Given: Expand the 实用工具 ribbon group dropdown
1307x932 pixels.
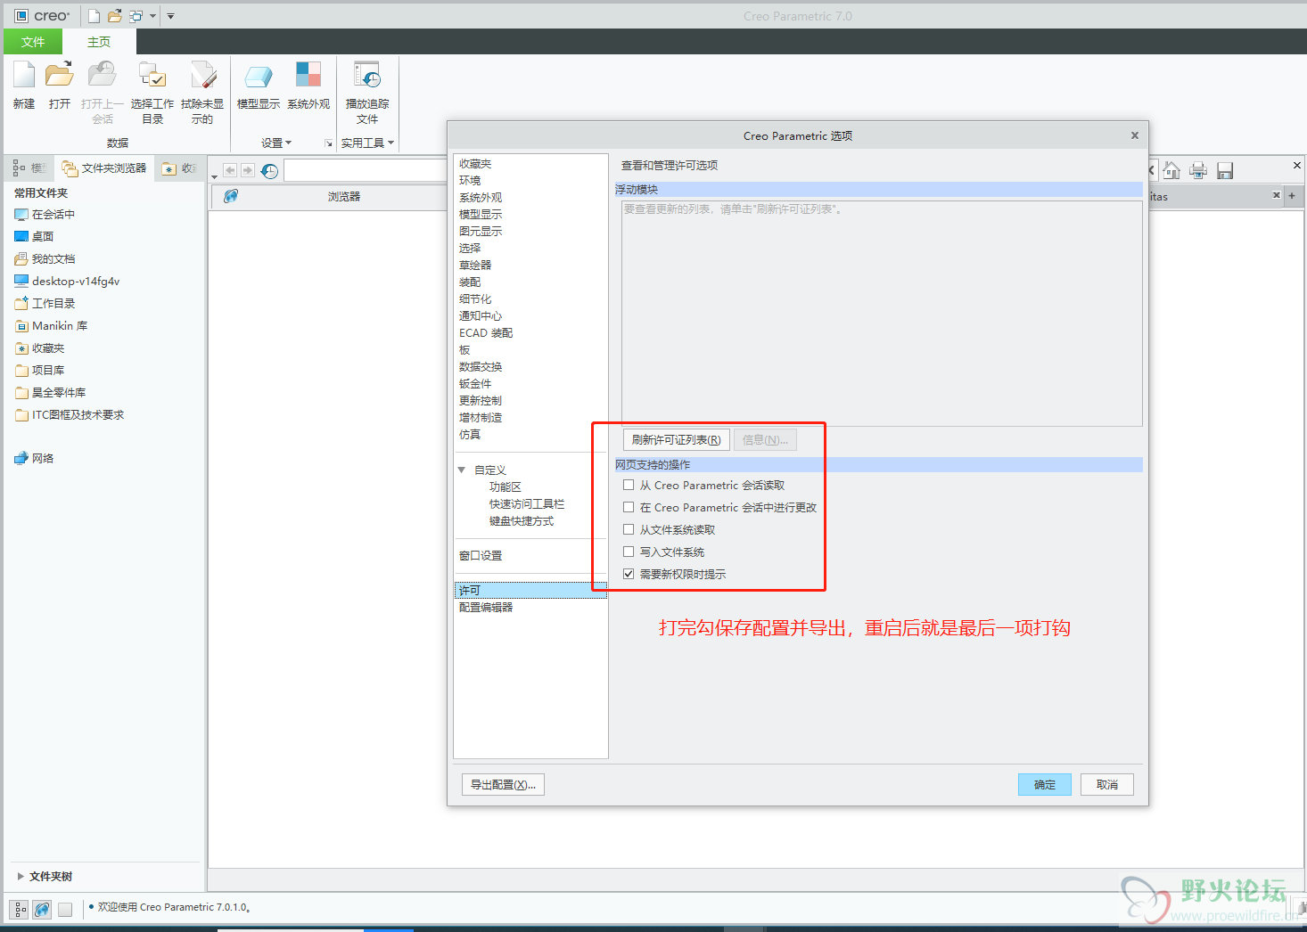Looking at the screenshot, I should [367, 143].
